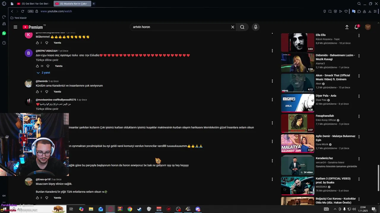This screenshot has width=380, height=213.
Task: Open options for 'Fesuphanallah' video
Action: (359, 116)
